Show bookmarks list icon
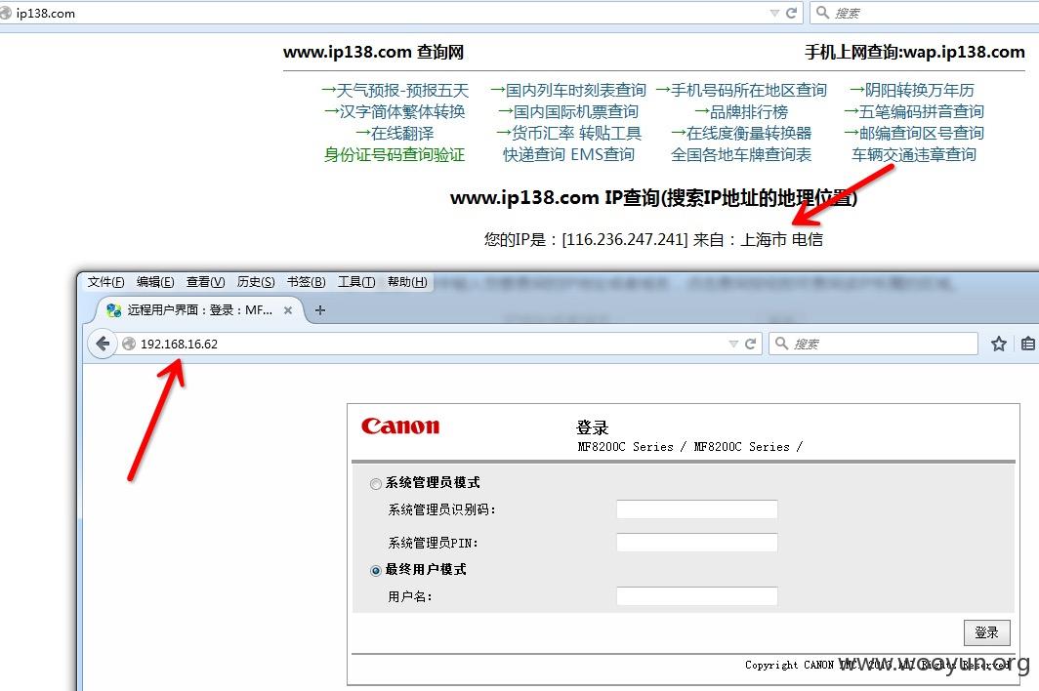The width and height of the screenshot is (1039, 691). tap(1027, 344)
